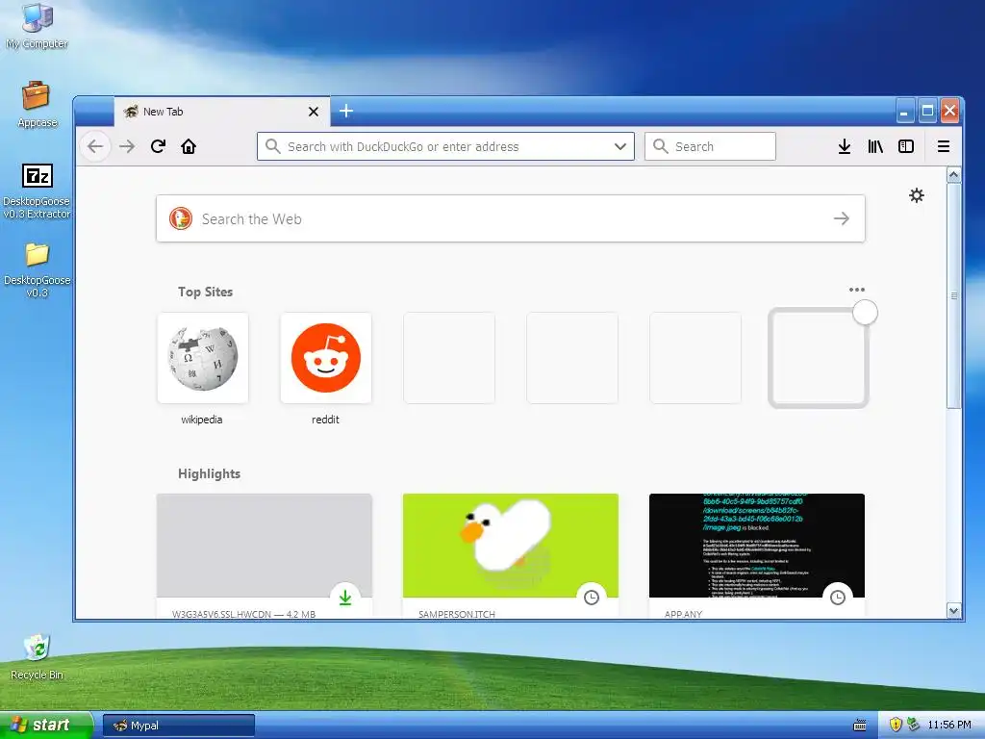Viewport: 985px width, 739px height.
Task: Click the edit circle on highlighted tile
Action: pyautogui.click(x=865, y=313)
